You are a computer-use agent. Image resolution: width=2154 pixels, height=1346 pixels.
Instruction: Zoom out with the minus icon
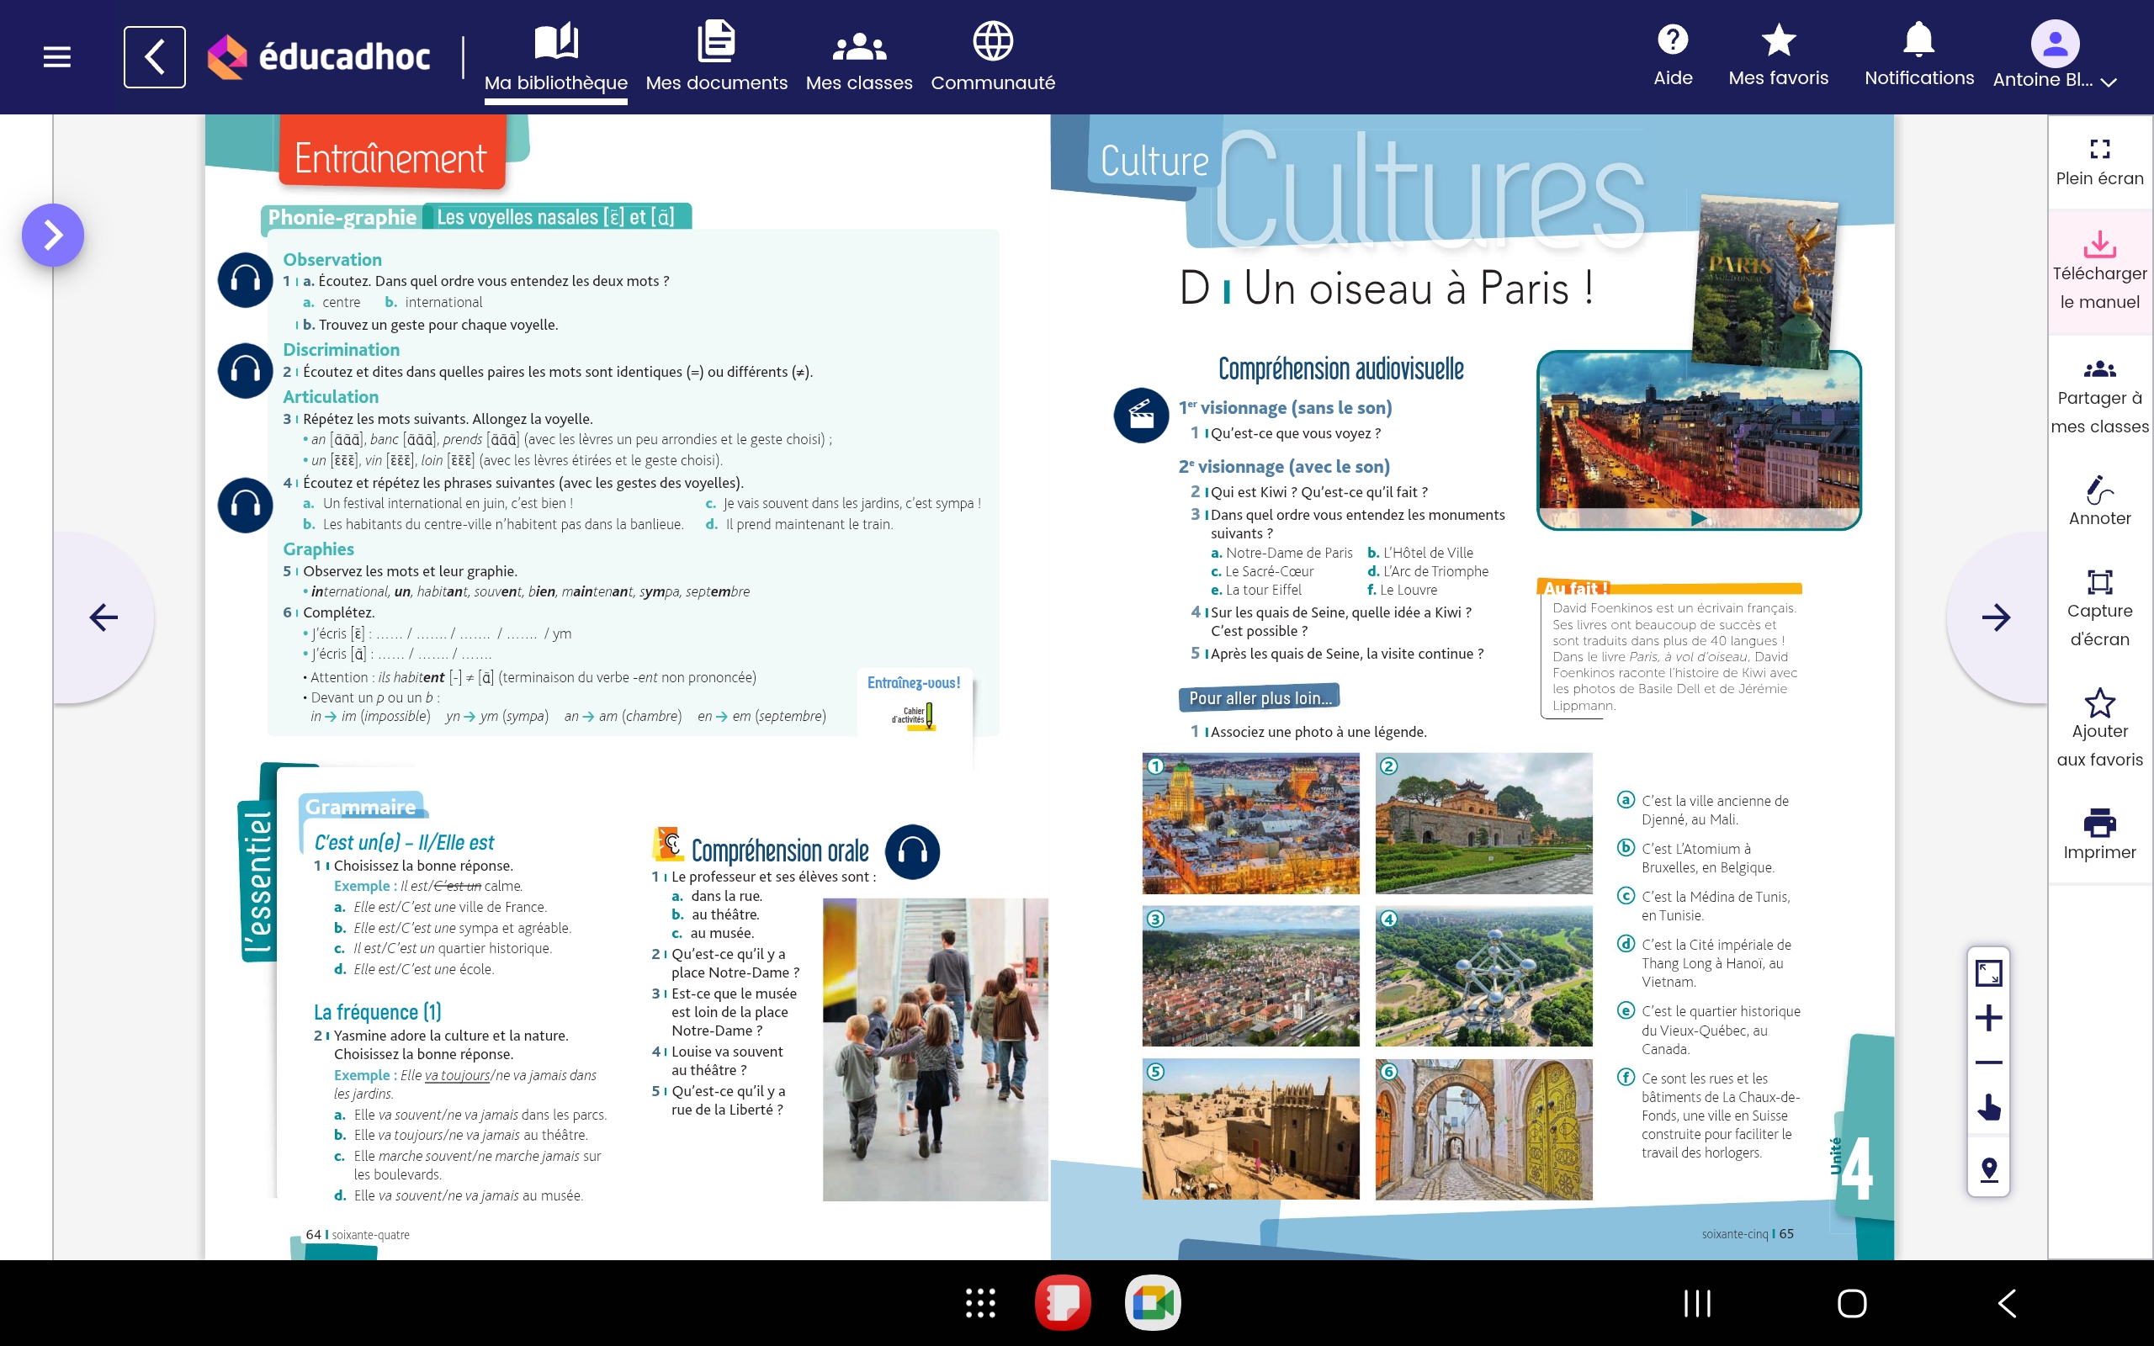1988,1062
